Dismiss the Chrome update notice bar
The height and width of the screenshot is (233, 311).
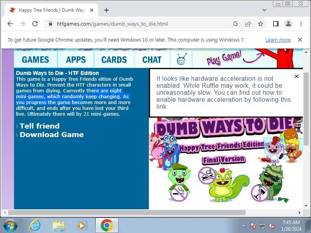click(x=300, y=40)
